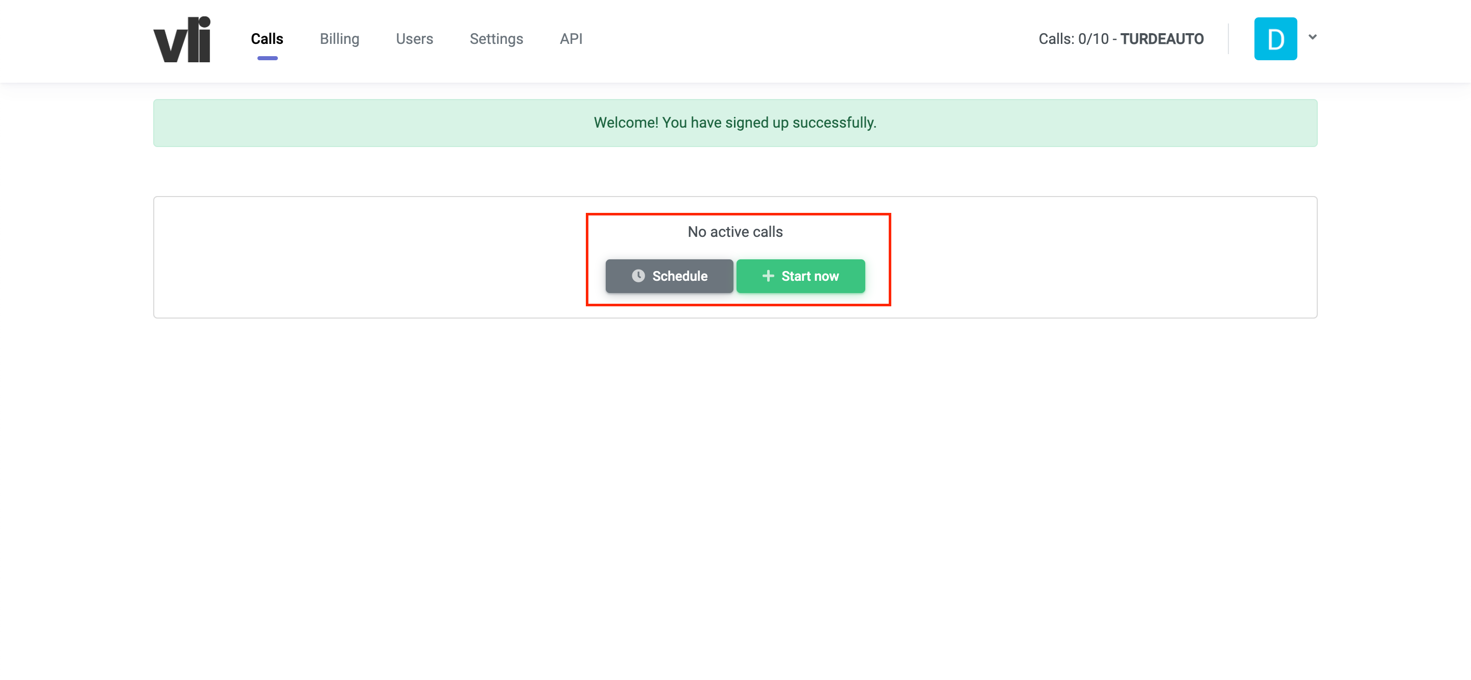Expand the account dropdown chevron
The width and height of the screenshot is (1471, 680).
coord(1312,37)
